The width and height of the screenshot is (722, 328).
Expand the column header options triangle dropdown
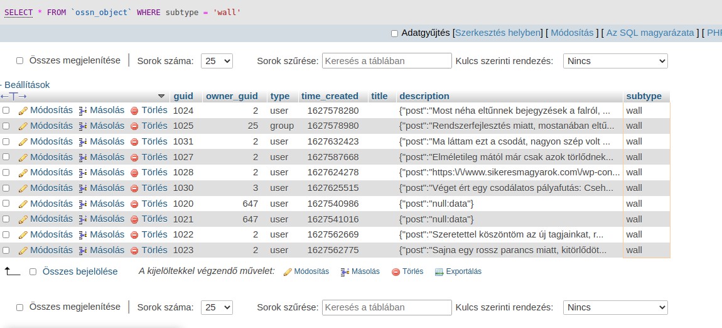[161, 96]
